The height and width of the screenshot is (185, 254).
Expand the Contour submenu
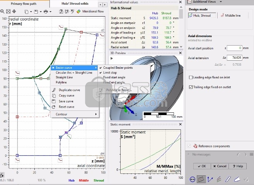click(x=74, y=114)
